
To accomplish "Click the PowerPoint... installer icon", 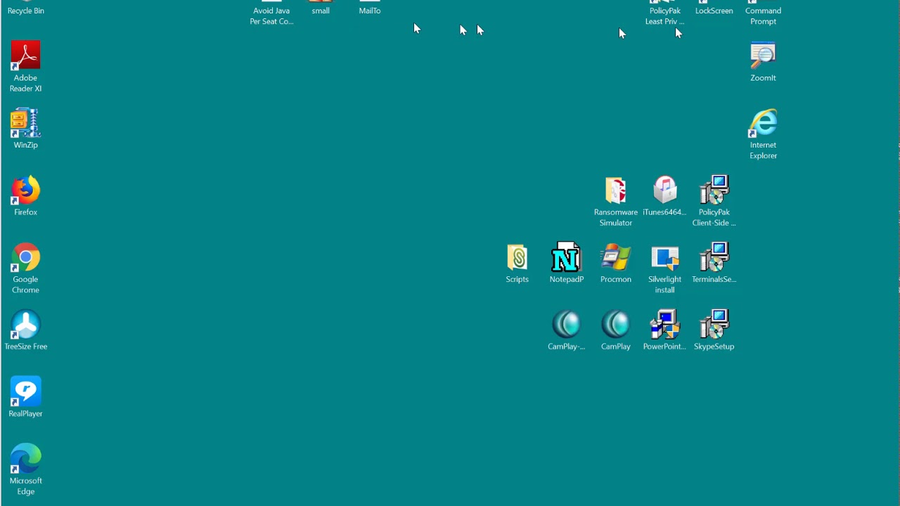I will pyautogui.click(x=664, y=325).
